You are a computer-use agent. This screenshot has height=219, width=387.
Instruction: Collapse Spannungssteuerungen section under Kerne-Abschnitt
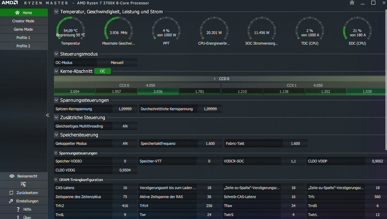56,100
